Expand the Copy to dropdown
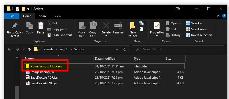The image size is (229, 99). point(93,30)
